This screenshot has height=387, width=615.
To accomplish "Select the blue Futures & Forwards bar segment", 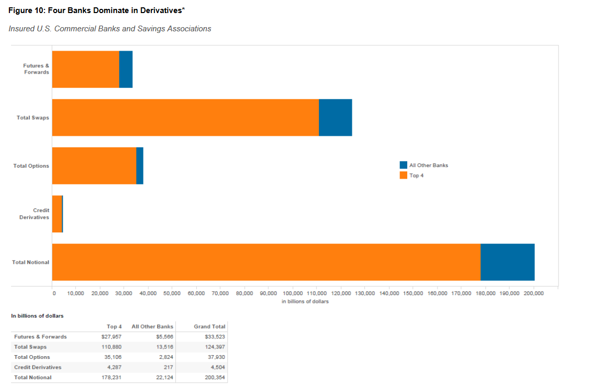I will point(126,69).
